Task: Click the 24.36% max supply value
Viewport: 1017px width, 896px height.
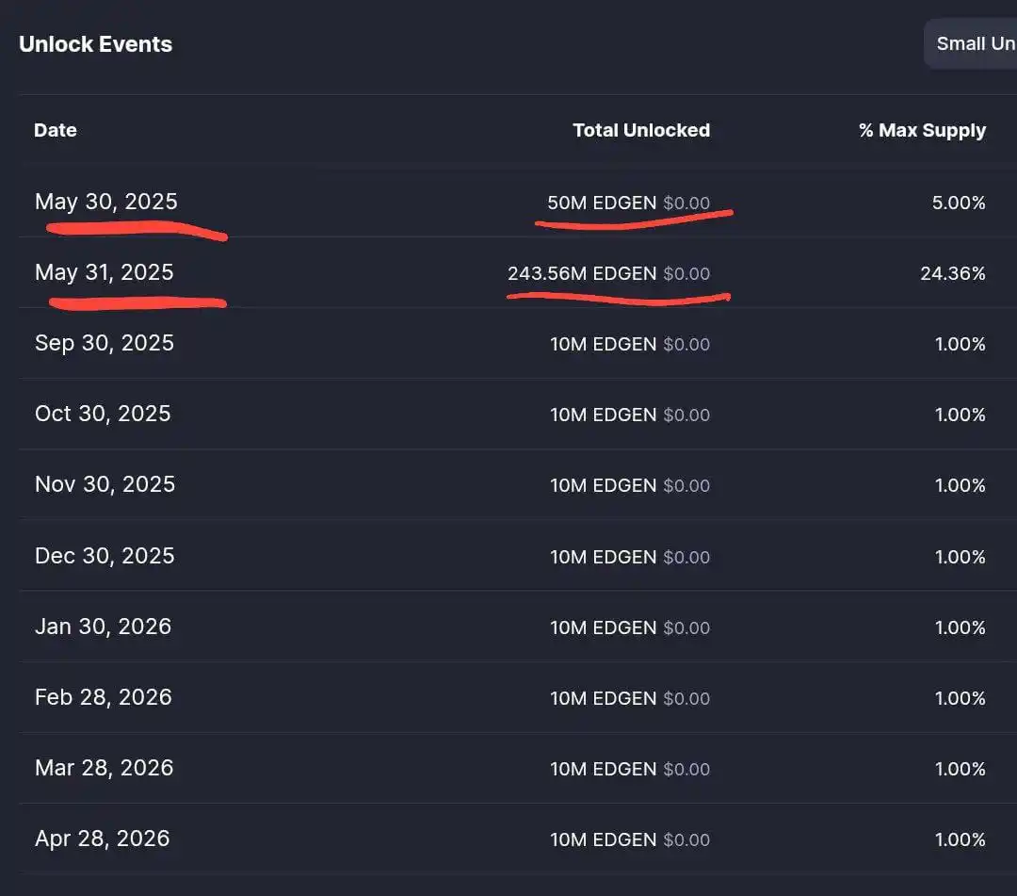Action: (x=952, y=273)
